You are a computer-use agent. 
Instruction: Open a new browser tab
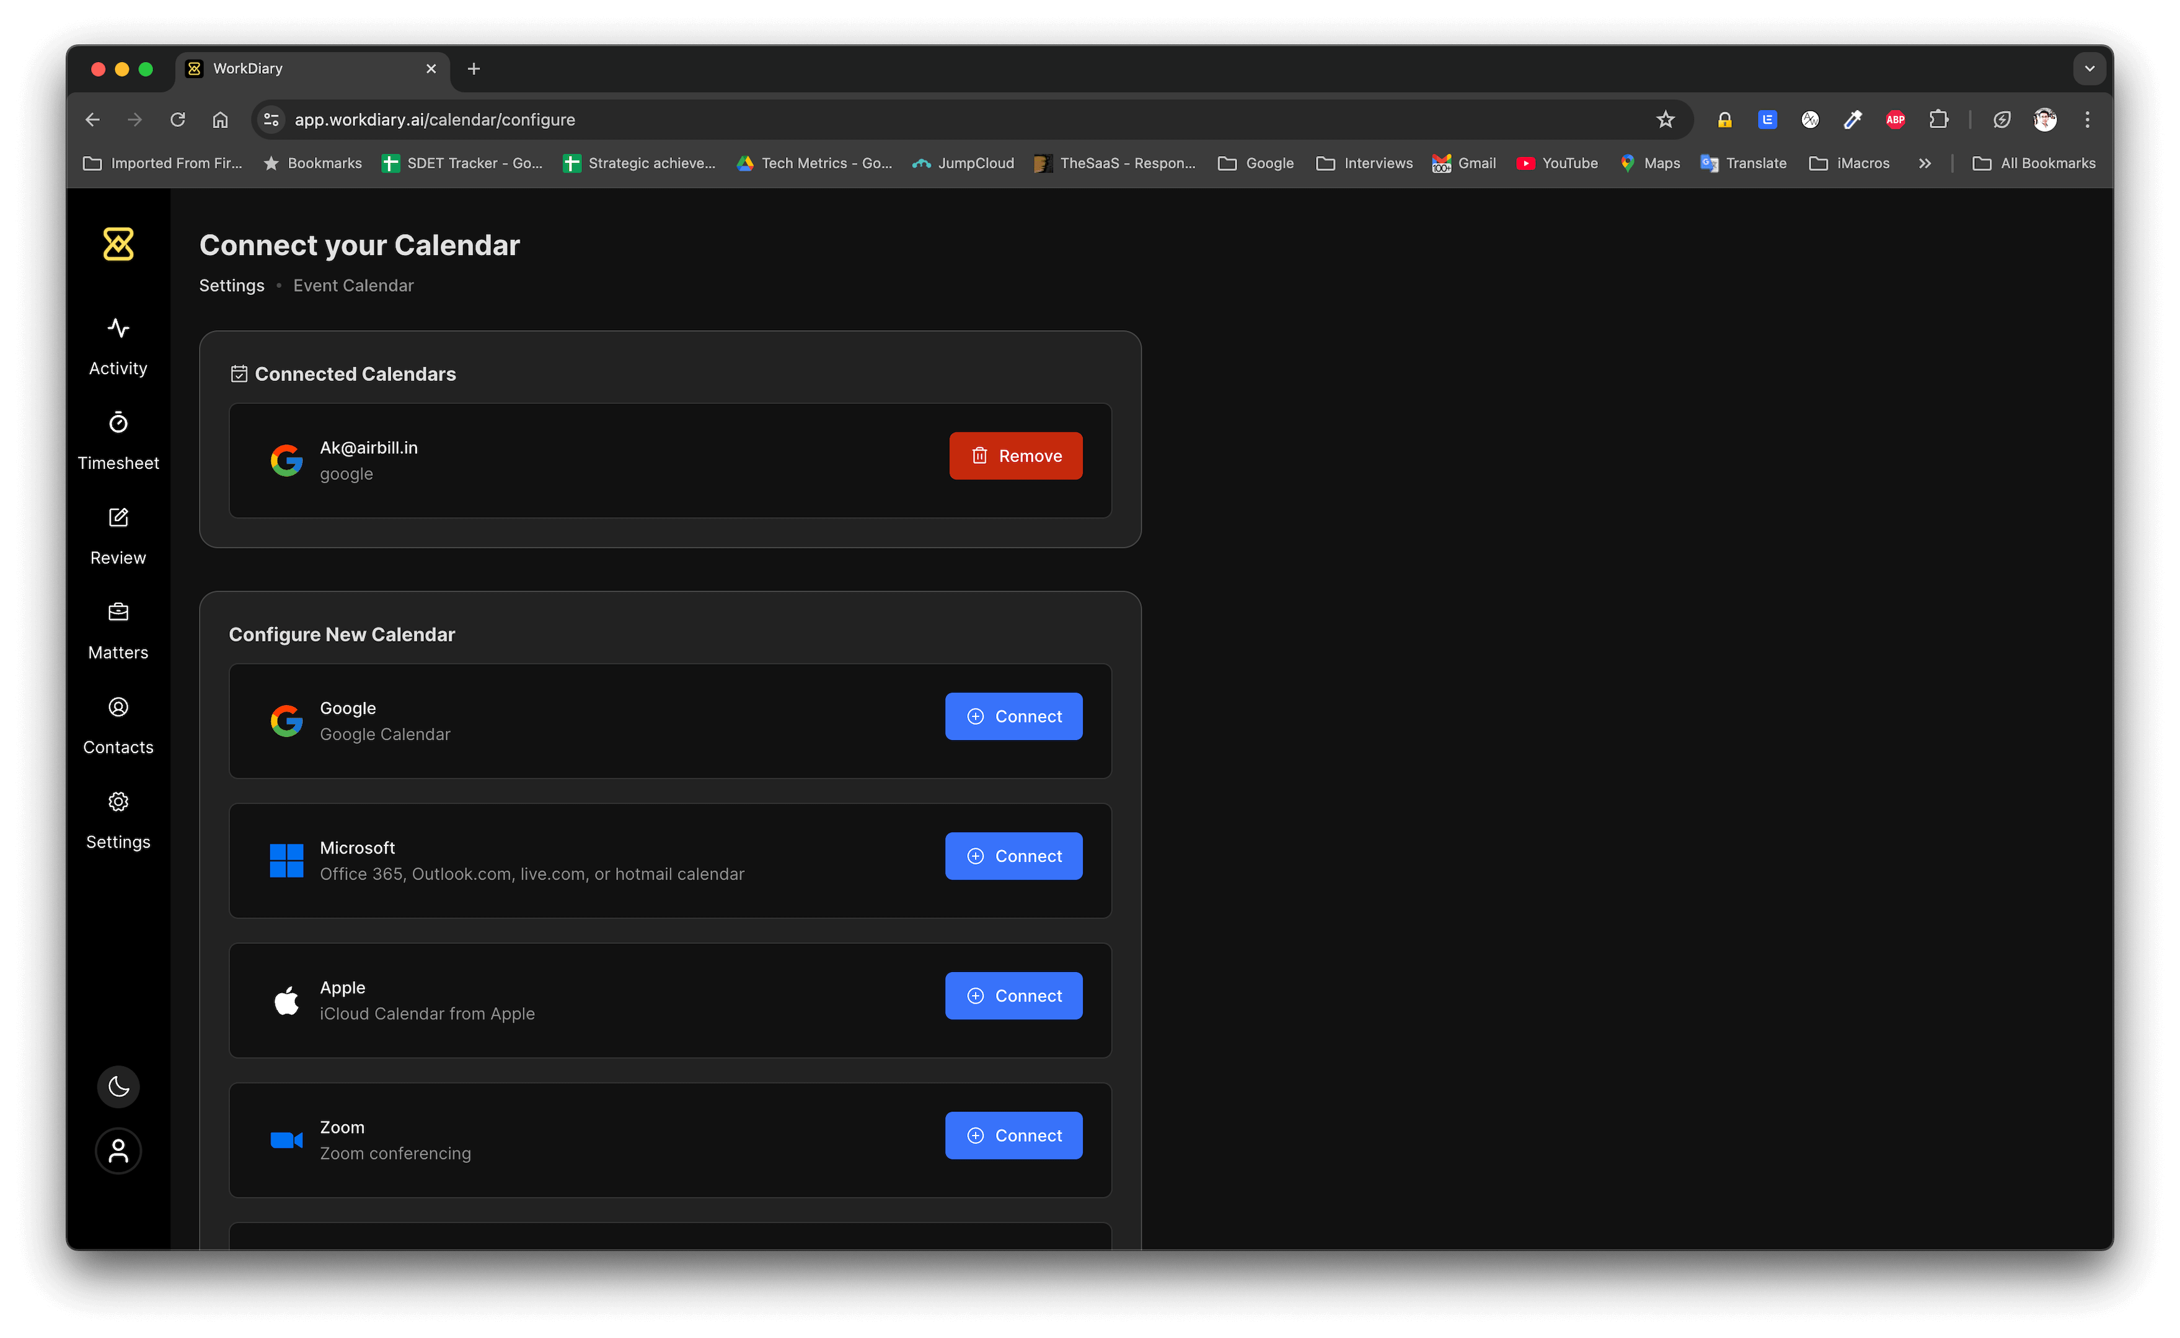(474, 69)
